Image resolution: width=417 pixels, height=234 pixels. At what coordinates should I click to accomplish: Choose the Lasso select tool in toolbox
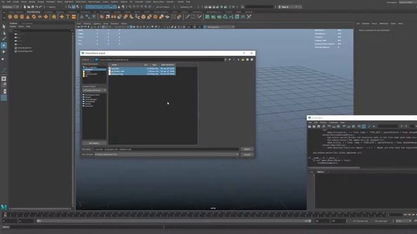(x=4, y=33)
